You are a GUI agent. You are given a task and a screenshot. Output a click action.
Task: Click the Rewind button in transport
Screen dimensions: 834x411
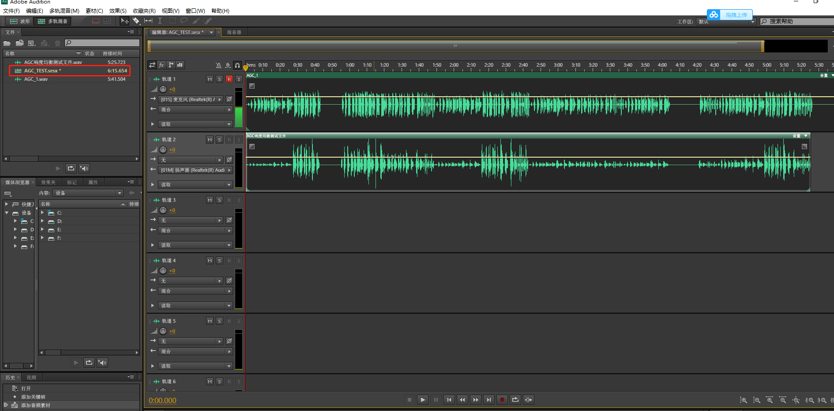coord(462,400)
